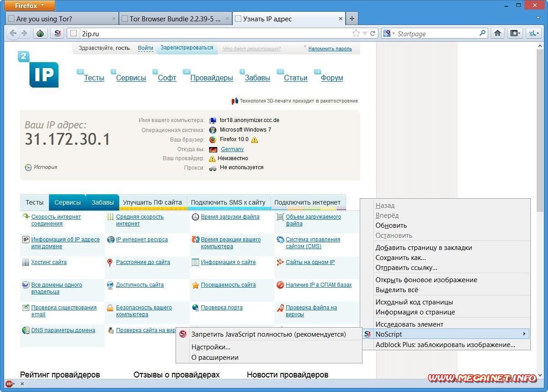Click the History clock icon
Viewport: 548px width, 392px height.
coord(28,167)
